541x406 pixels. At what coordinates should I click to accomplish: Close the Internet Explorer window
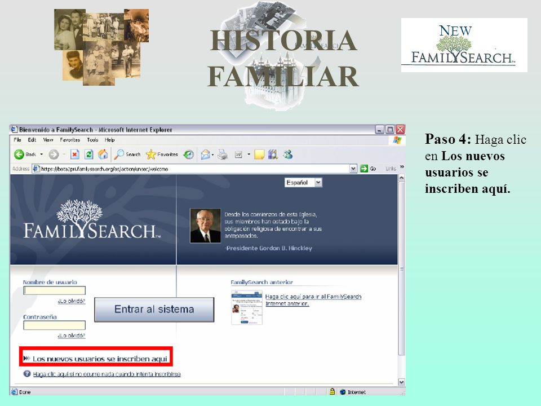pyautogui.click(x=400, y=130)
